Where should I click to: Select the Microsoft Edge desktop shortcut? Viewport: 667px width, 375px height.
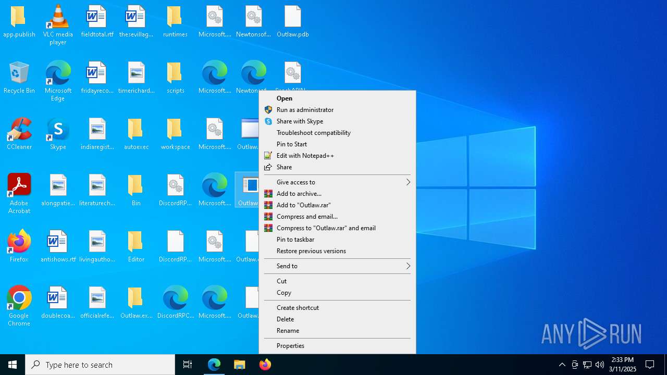[58, 73]
